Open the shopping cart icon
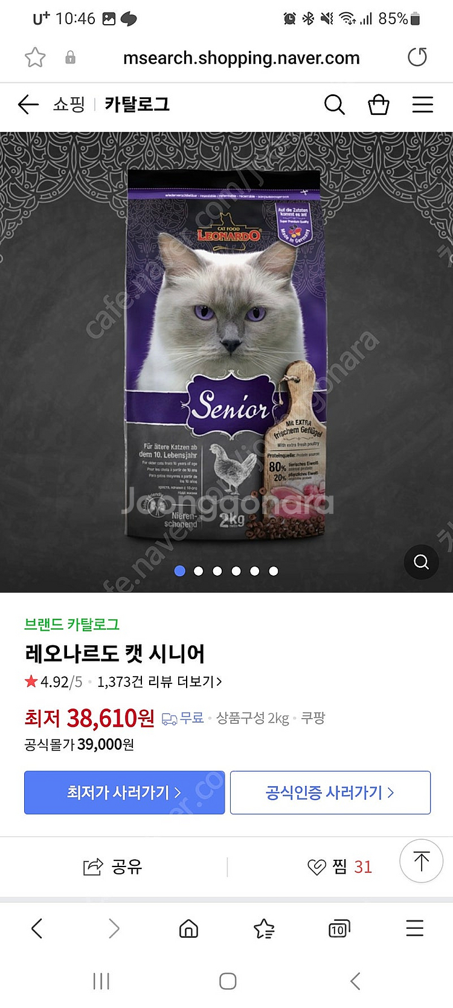The width and height of the screenshot is (453, 1008). point(379,105)
